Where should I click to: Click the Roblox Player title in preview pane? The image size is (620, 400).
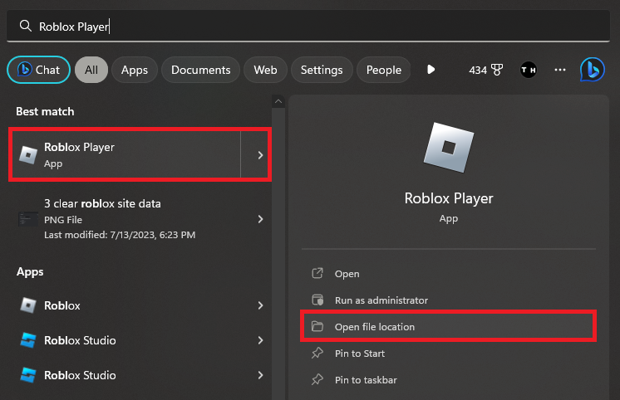pos(449,198)
